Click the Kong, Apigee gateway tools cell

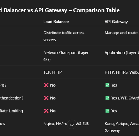(x=122, y=127)
